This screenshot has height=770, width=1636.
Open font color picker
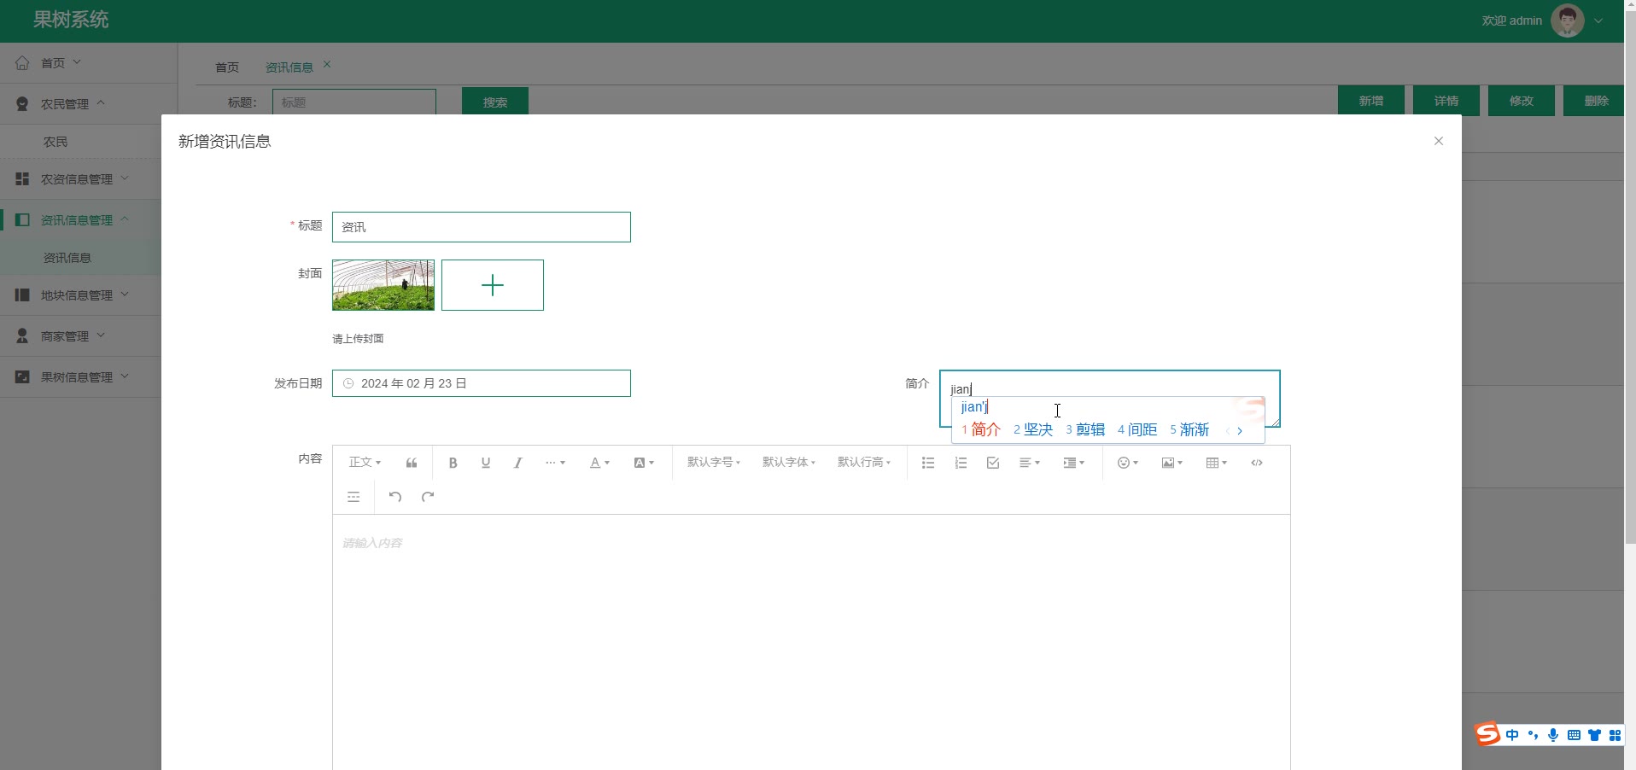tap(599, 463)
